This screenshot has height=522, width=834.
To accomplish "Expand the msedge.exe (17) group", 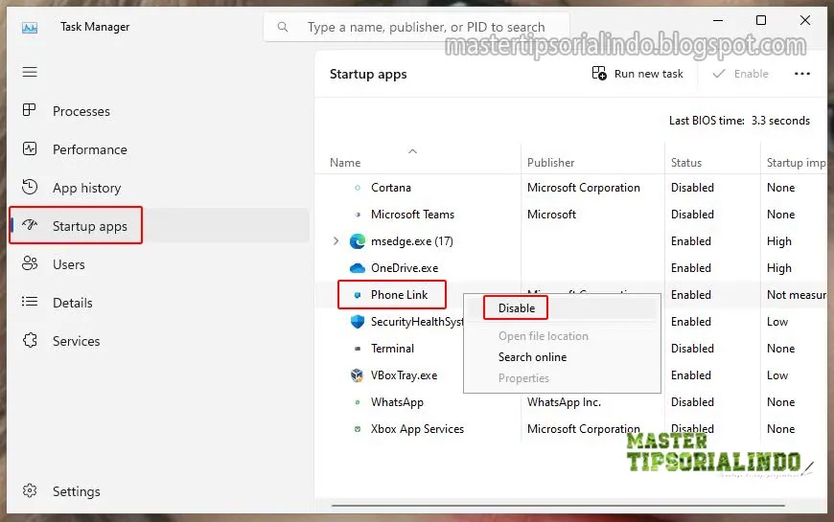I will coord(336,241).
